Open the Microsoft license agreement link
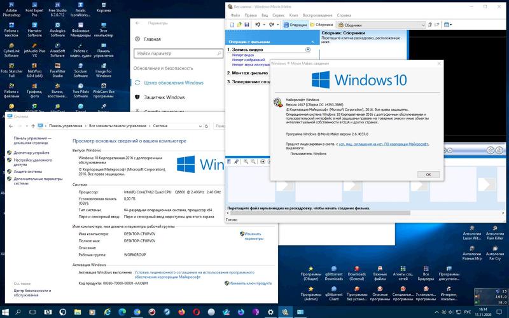This screenshot has height=318, width=509. point(384,144)
